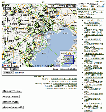Click 修正 beside かぜのね(京都)
This screenshot has width=106, height=112.
tap(101, 82)
